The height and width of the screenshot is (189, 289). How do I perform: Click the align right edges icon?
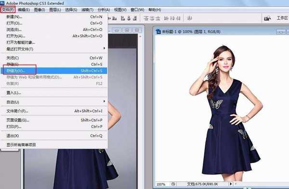point(135,18)
